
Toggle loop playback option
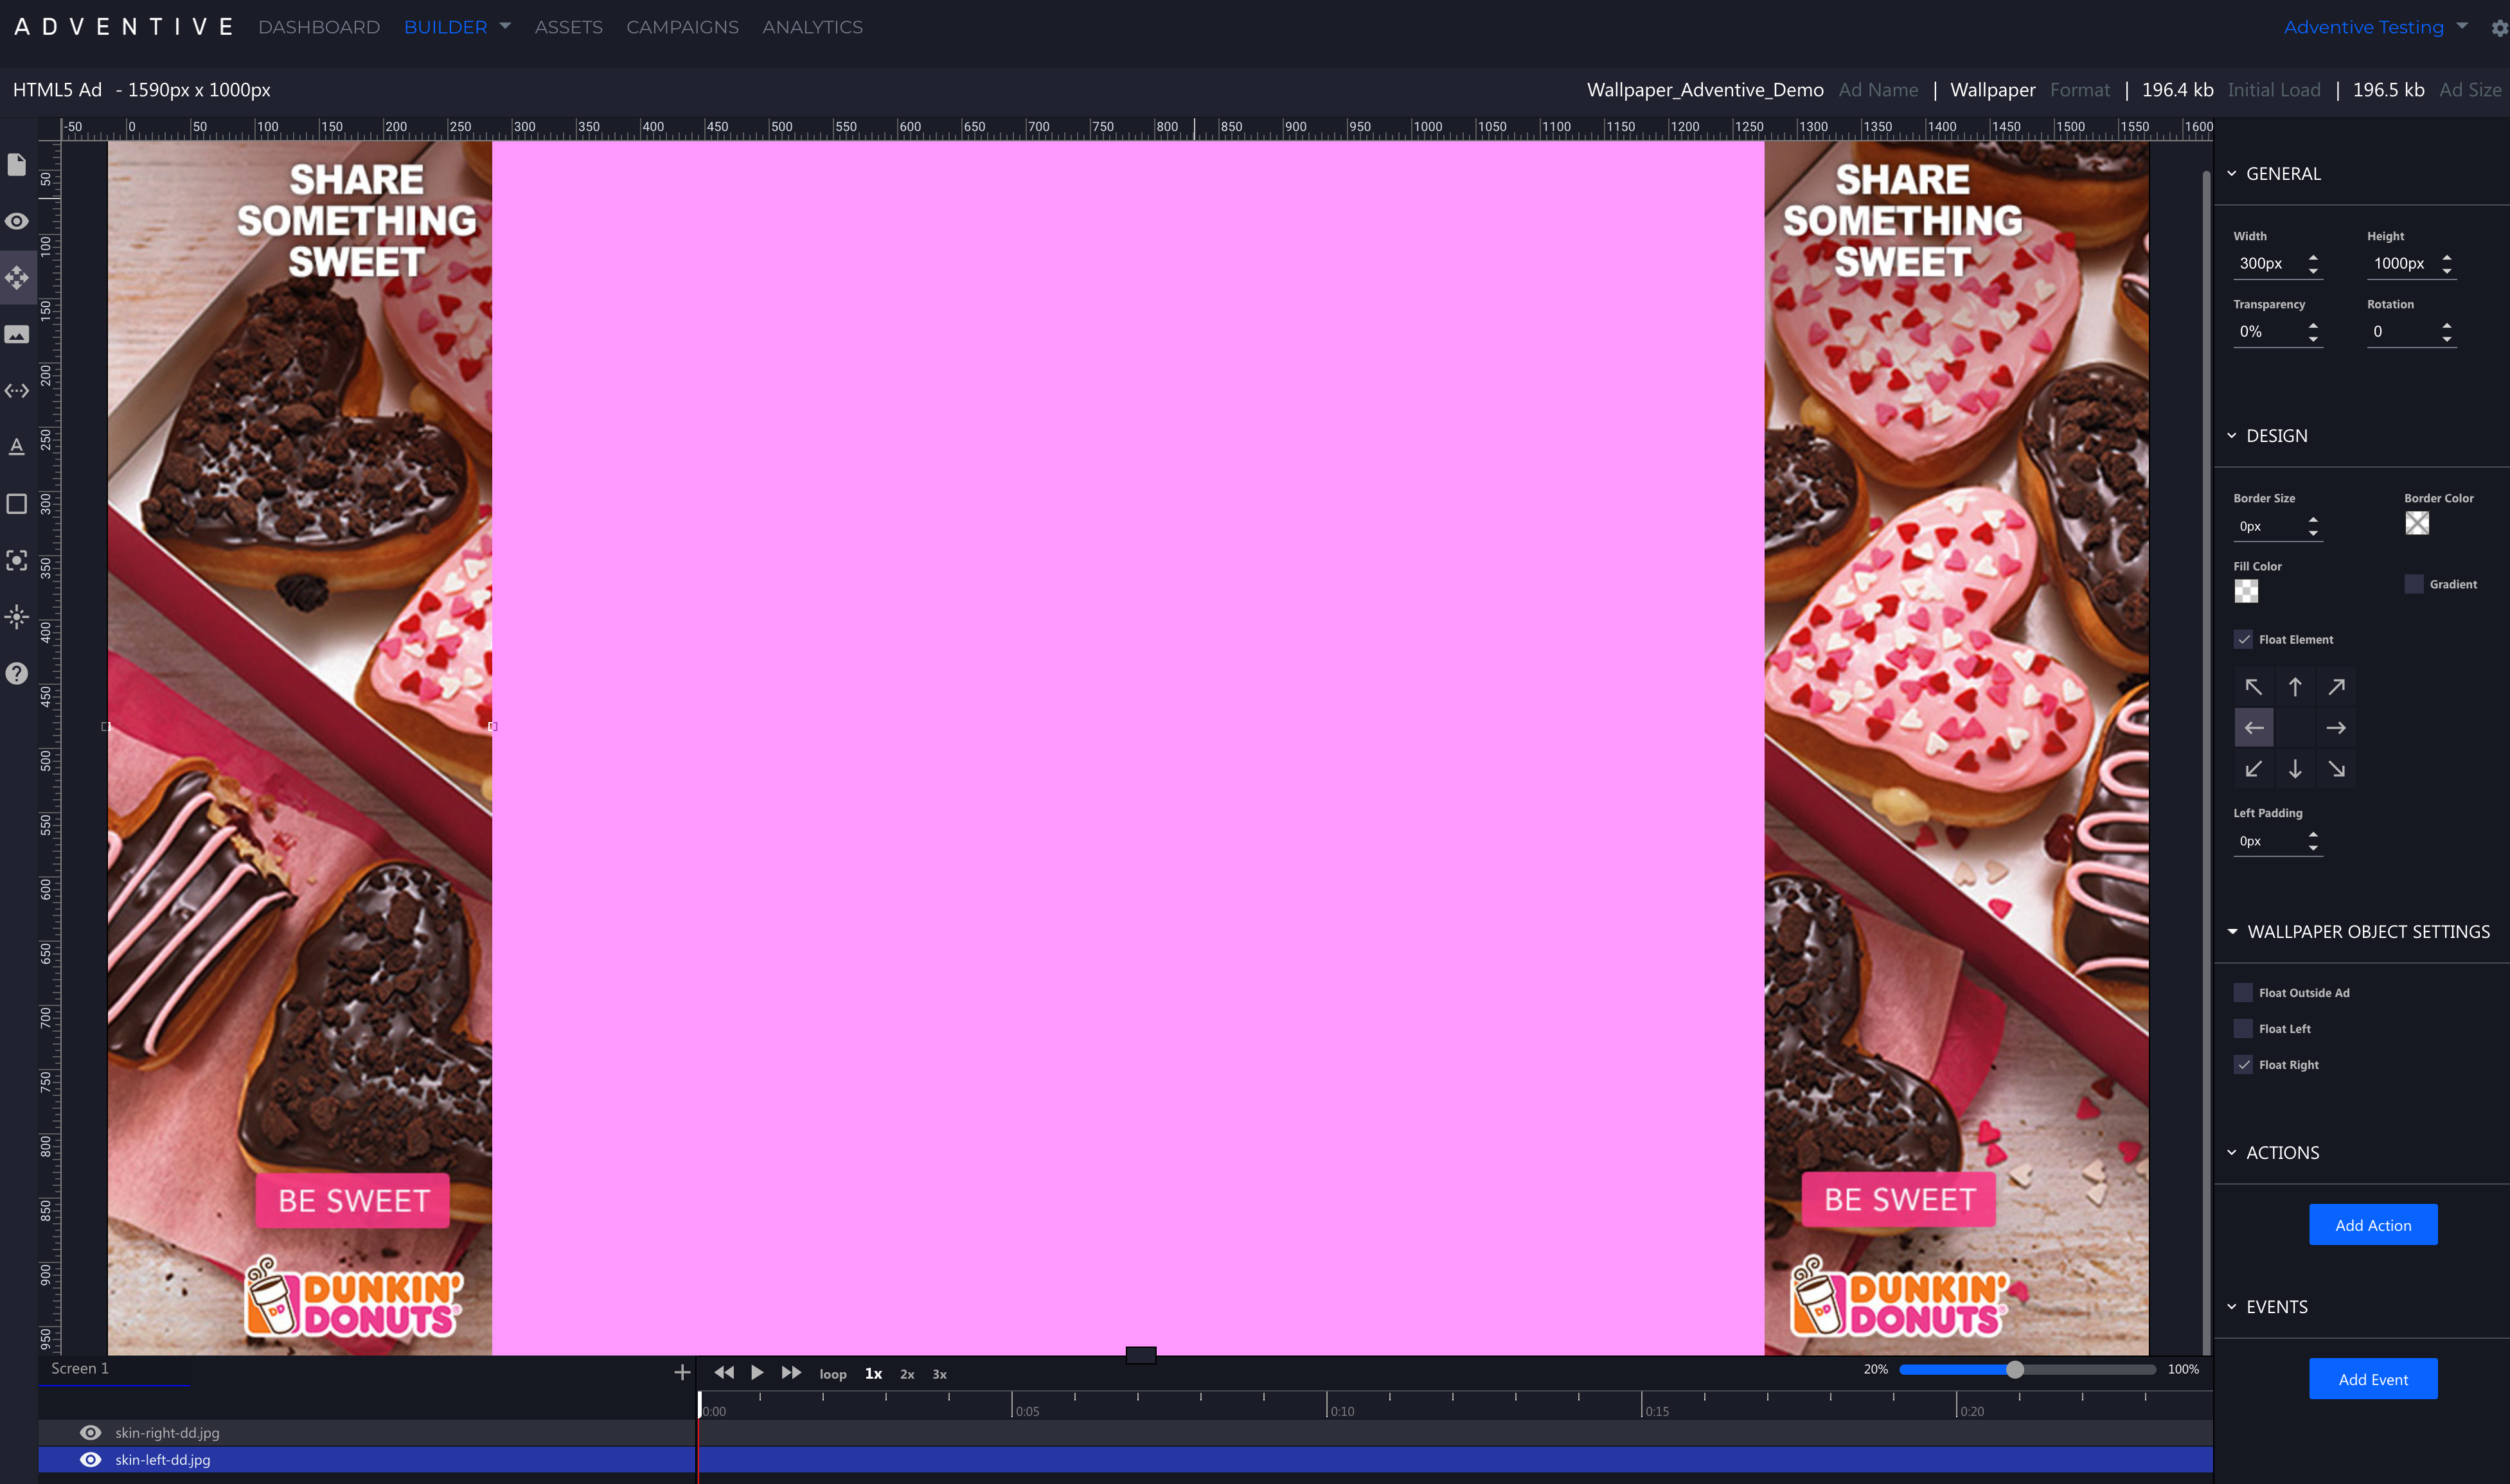coord(833,1375)
